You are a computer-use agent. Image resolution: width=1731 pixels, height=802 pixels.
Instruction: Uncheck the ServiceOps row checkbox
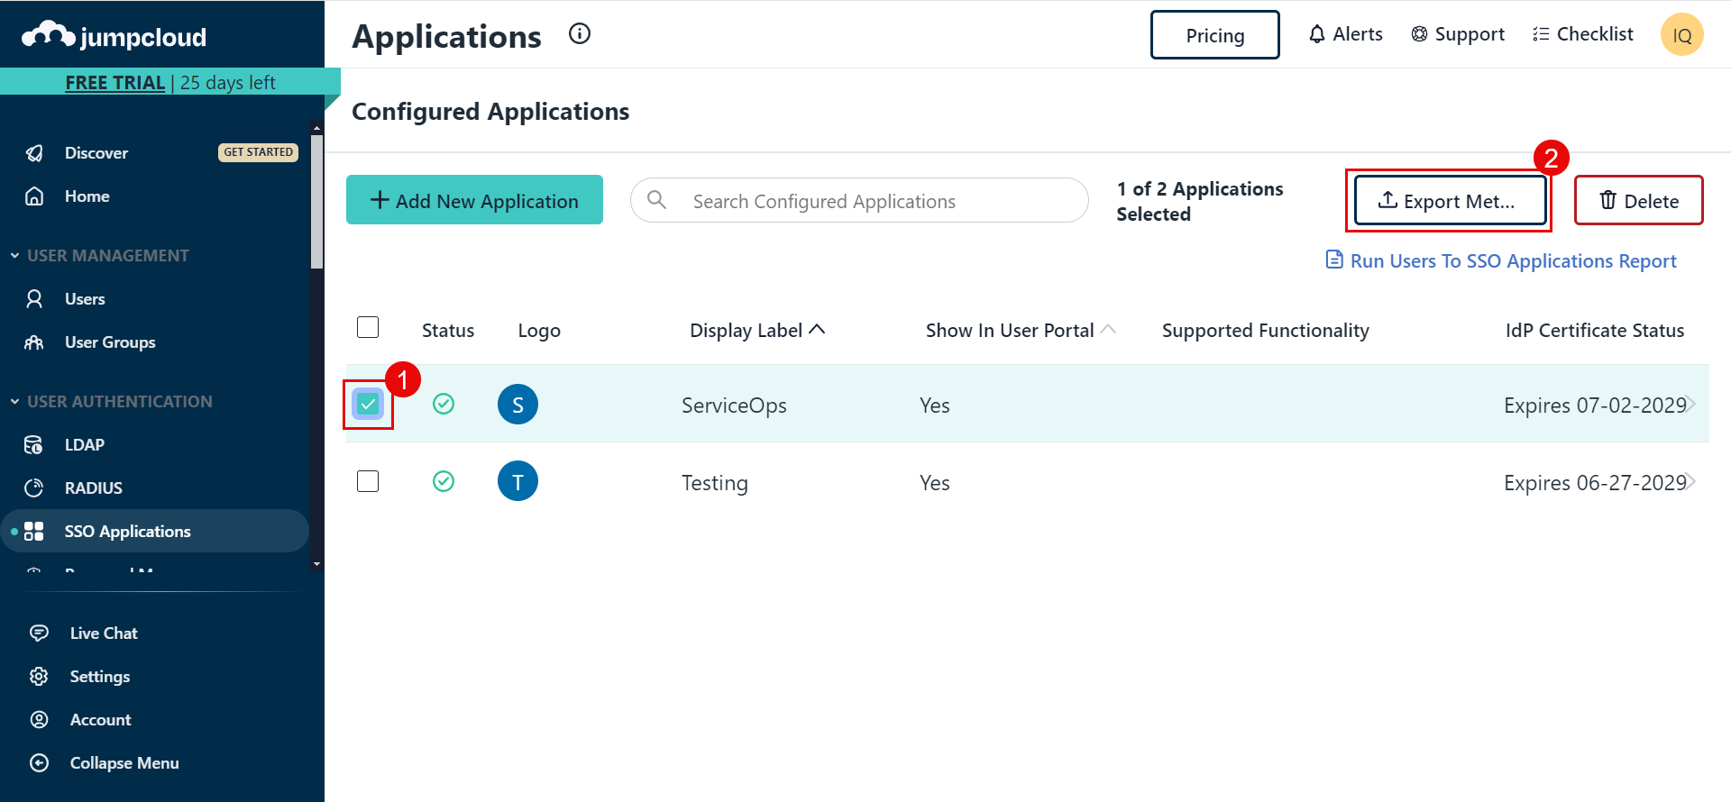[368, 404]
